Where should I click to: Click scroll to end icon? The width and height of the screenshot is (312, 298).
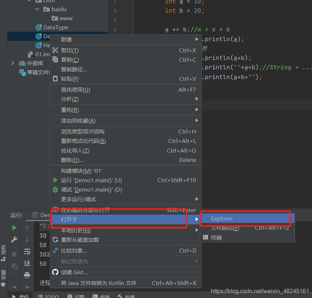click(x=27, y=263)
